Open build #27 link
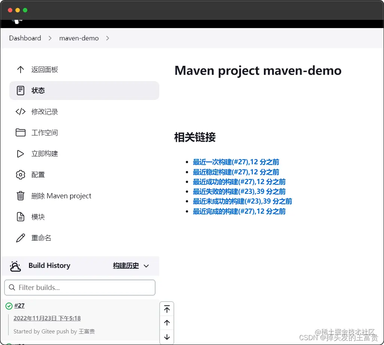Image resolution: width=384 pixels, height=345 pixels. [x=19, y=306]
